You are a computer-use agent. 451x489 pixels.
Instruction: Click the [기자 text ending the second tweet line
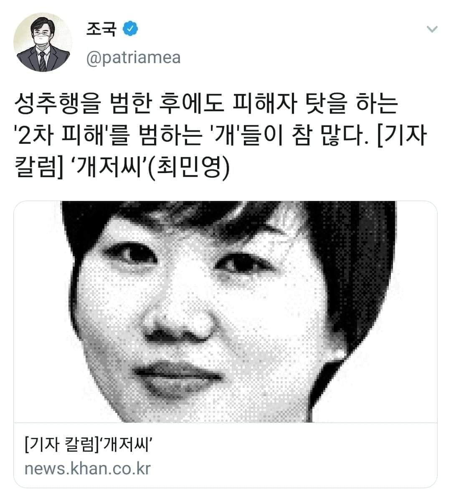point(401,136)
